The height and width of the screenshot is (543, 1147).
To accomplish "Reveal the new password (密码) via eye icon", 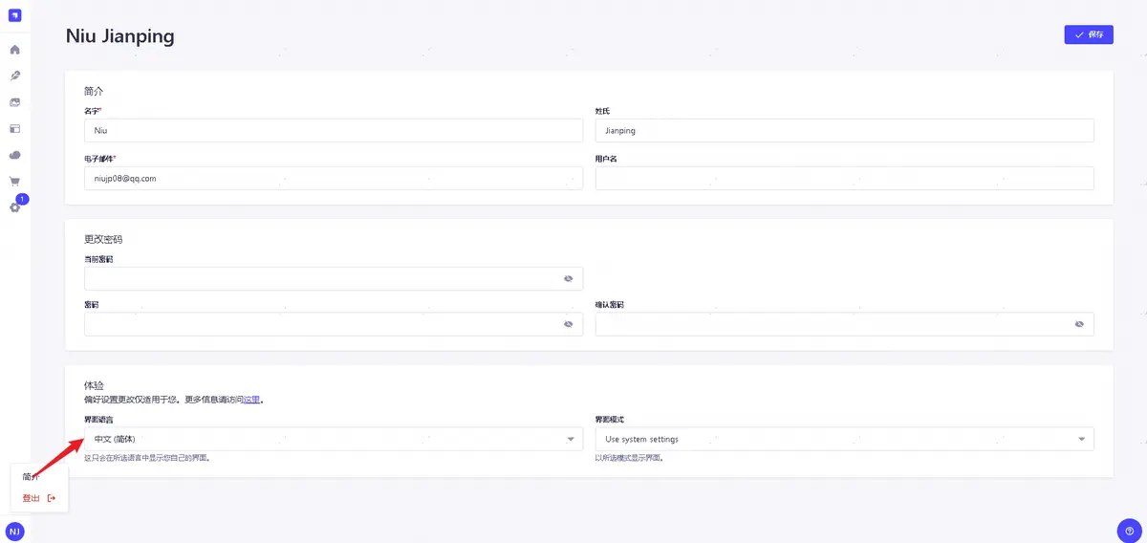I will tap(568, 324).
